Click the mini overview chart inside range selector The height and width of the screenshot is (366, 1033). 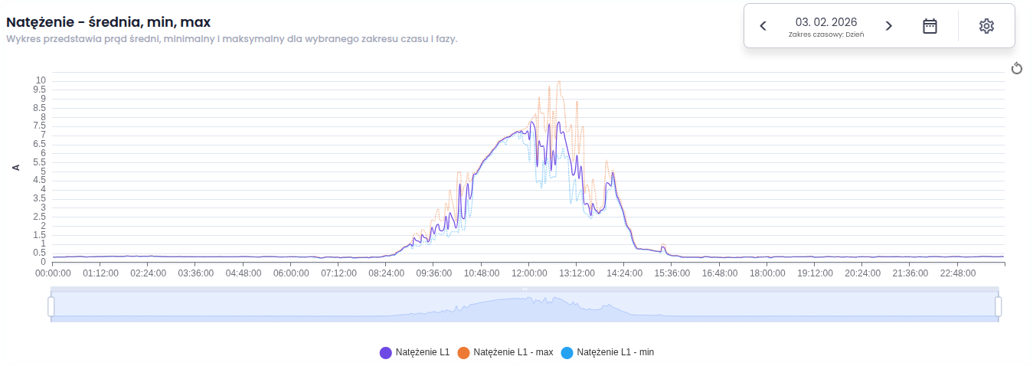click(525, 306)
